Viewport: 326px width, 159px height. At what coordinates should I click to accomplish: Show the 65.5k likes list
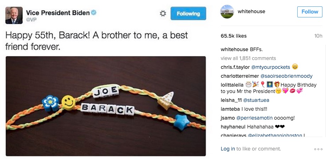tap(234, 36)
